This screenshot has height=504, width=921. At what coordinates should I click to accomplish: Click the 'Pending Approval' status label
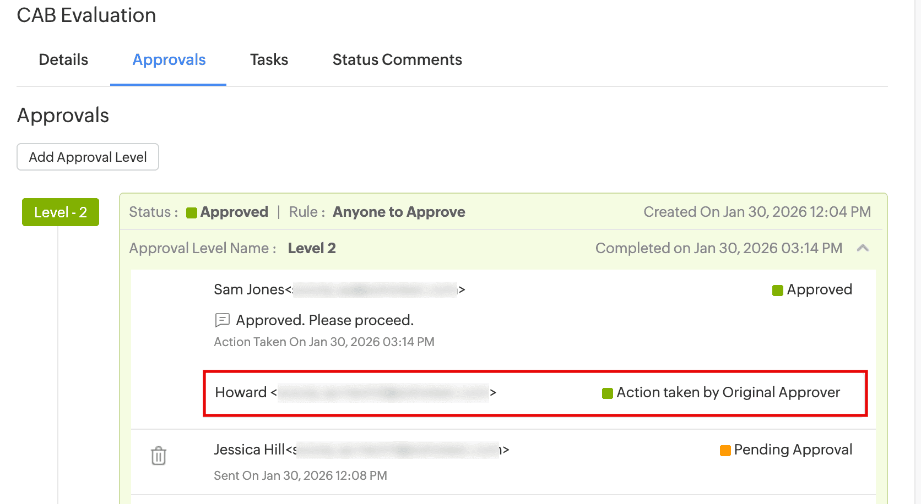(793, 450)
